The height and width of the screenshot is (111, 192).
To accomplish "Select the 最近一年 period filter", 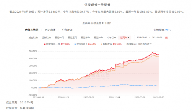I will tap(98, 38).
